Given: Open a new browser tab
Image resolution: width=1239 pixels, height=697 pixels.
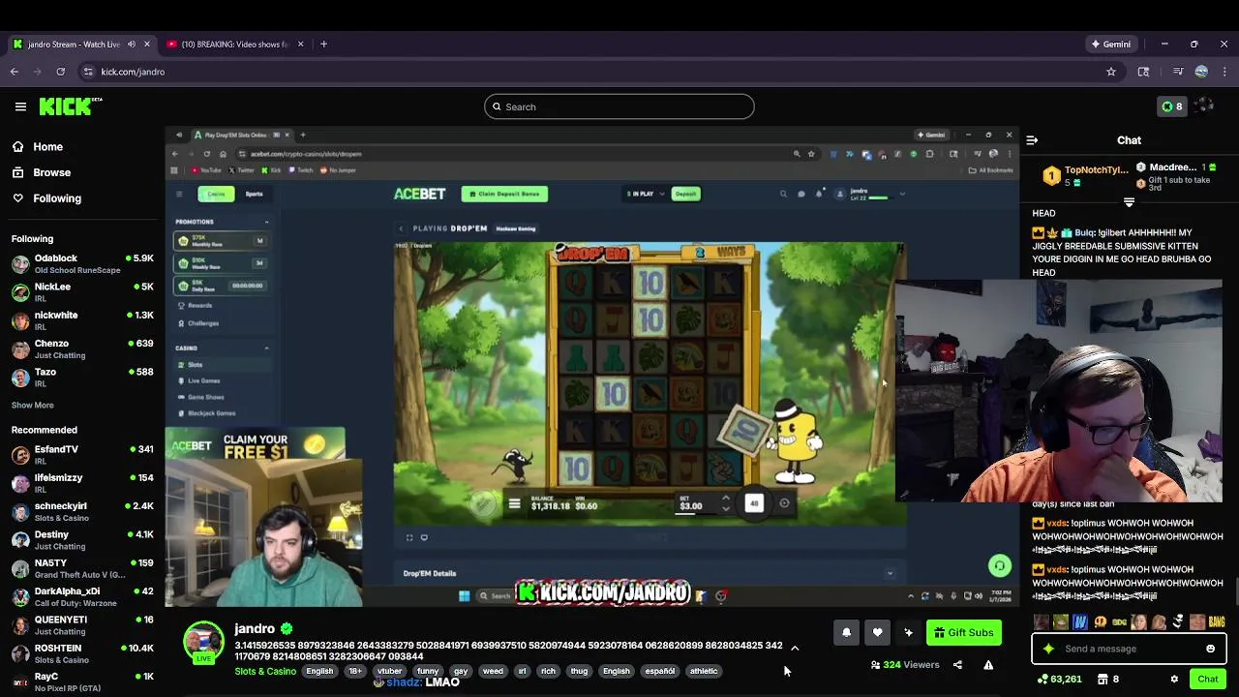Looking at the screenshot, I should (x=324, y=44).
